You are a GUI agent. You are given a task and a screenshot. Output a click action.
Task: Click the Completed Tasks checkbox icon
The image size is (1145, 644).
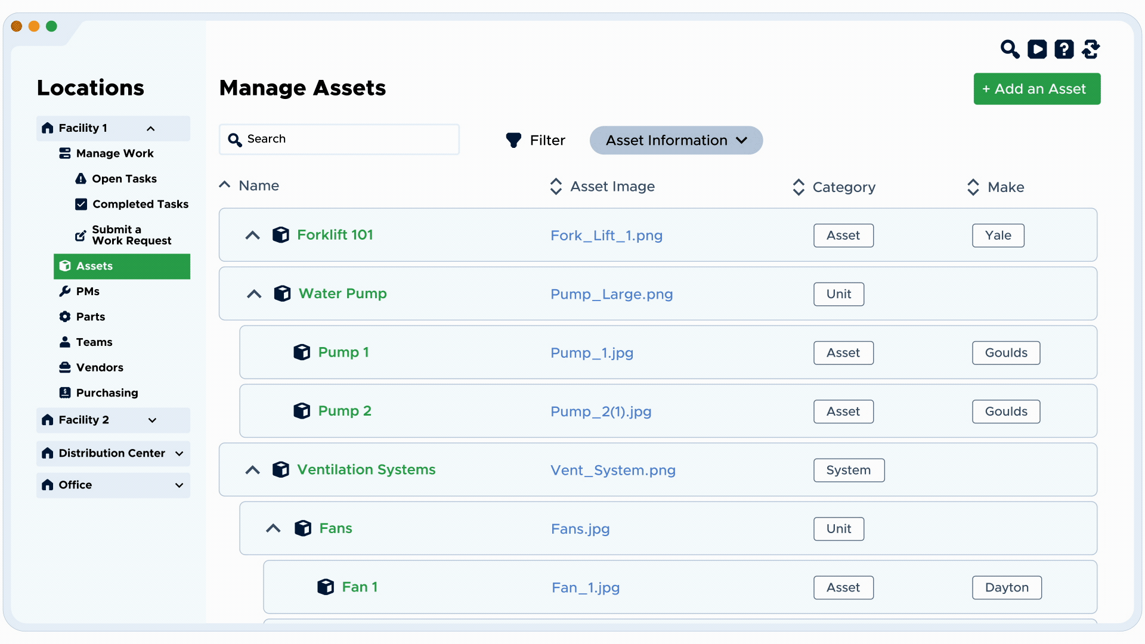pos(81,205)
